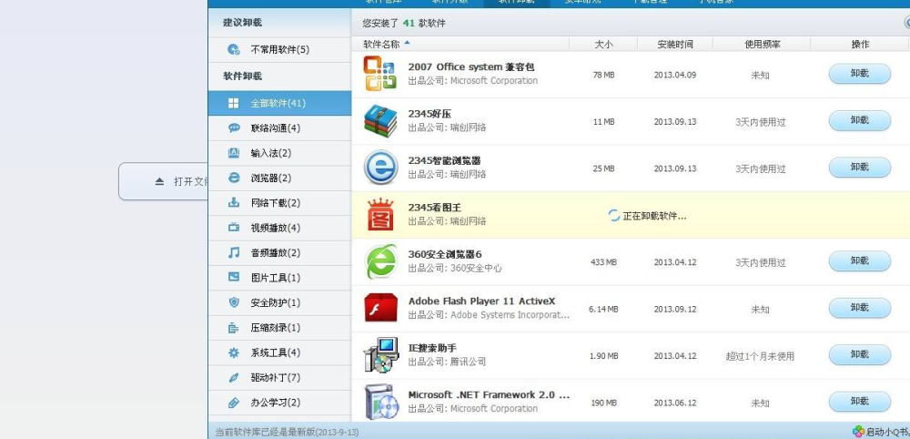Click the 正在卸载软件 progress indicator
This screenshot has height=439, width=910.
tap(647, 216)
